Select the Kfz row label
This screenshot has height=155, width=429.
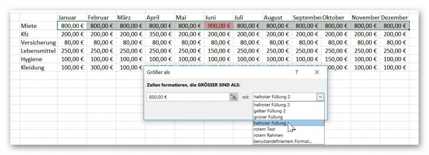point(39,34)
